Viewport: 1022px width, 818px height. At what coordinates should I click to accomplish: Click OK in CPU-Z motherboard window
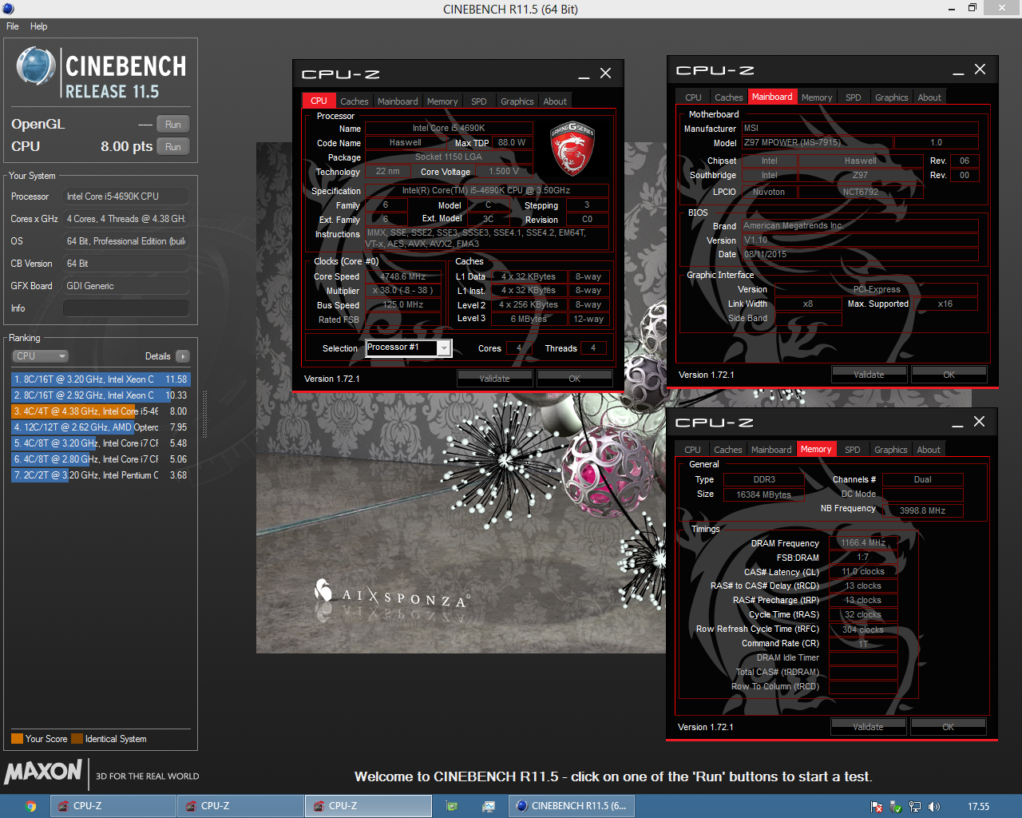tap(949, 375)
